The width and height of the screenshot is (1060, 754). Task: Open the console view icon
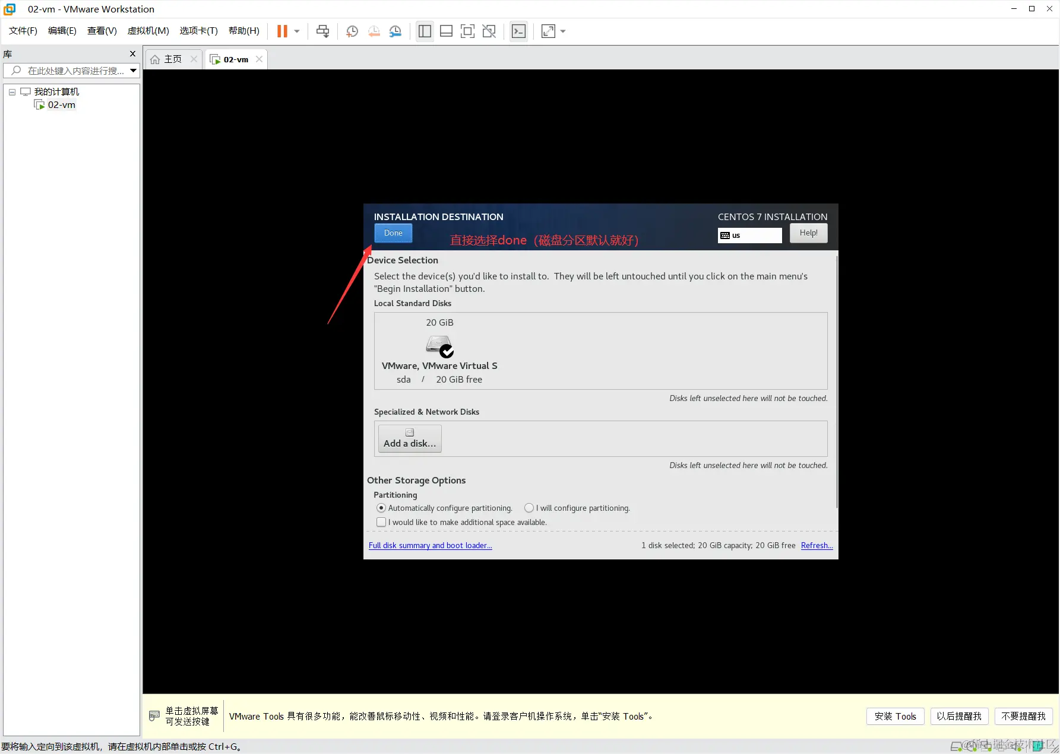coord(518,31)
